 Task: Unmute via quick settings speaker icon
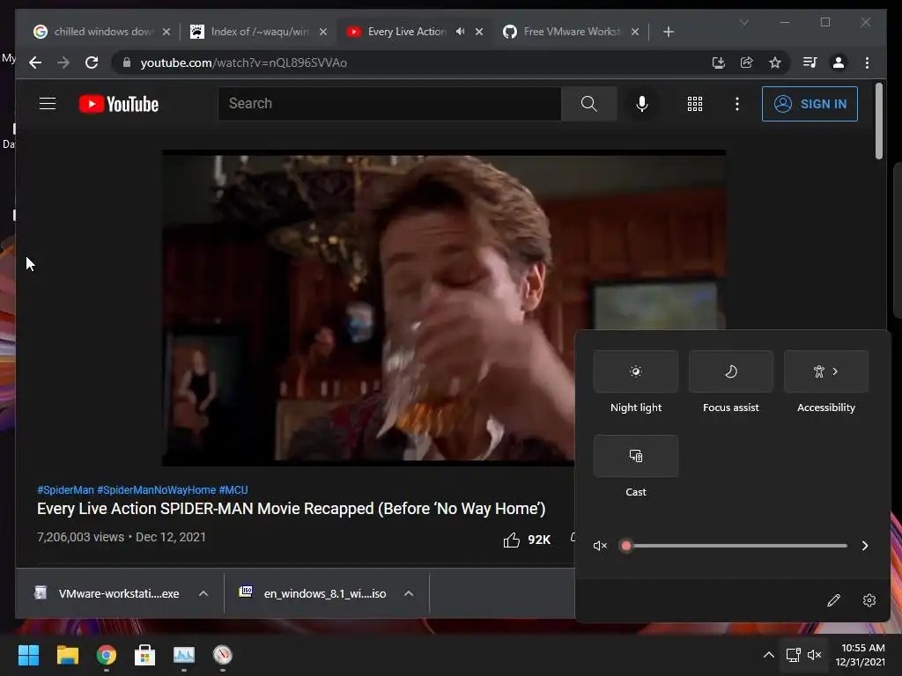point(600,546)
